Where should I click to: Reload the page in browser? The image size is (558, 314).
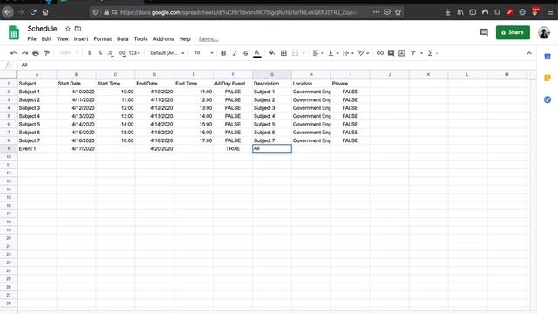click(33, 12)
